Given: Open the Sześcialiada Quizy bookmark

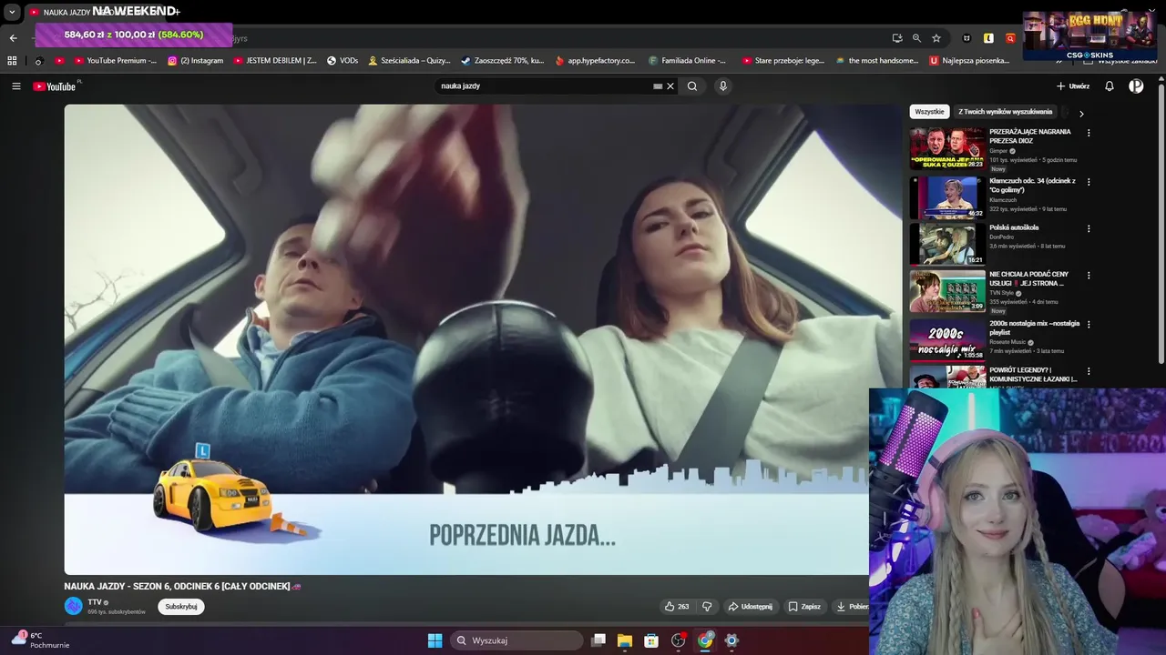Looking at the screenshot, I should point(409,61).
